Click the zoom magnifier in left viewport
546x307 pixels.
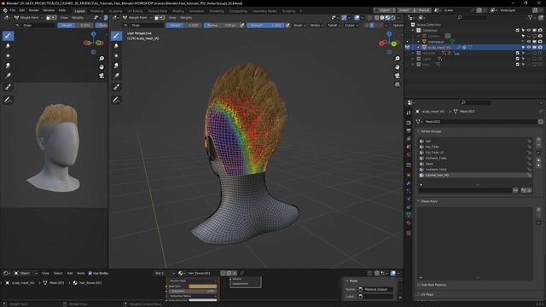(x=102, y=59)
